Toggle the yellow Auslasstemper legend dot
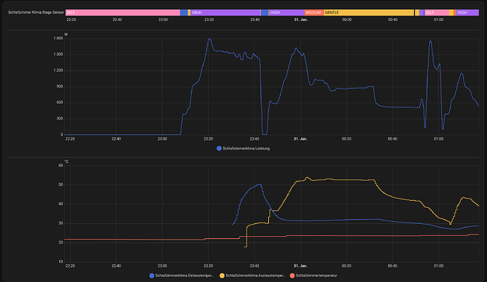The width and height of the screenshot is (487, 282). coord(222,276)
